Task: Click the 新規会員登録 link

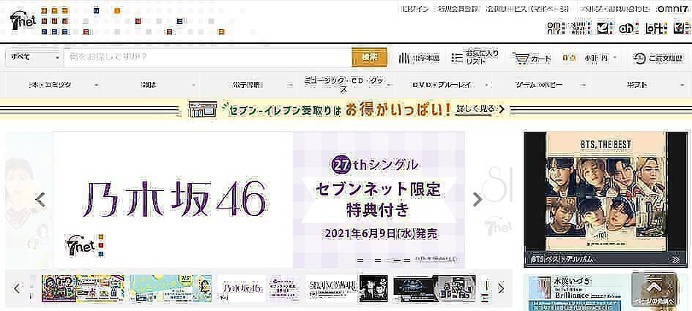Action: pos(458,9)
